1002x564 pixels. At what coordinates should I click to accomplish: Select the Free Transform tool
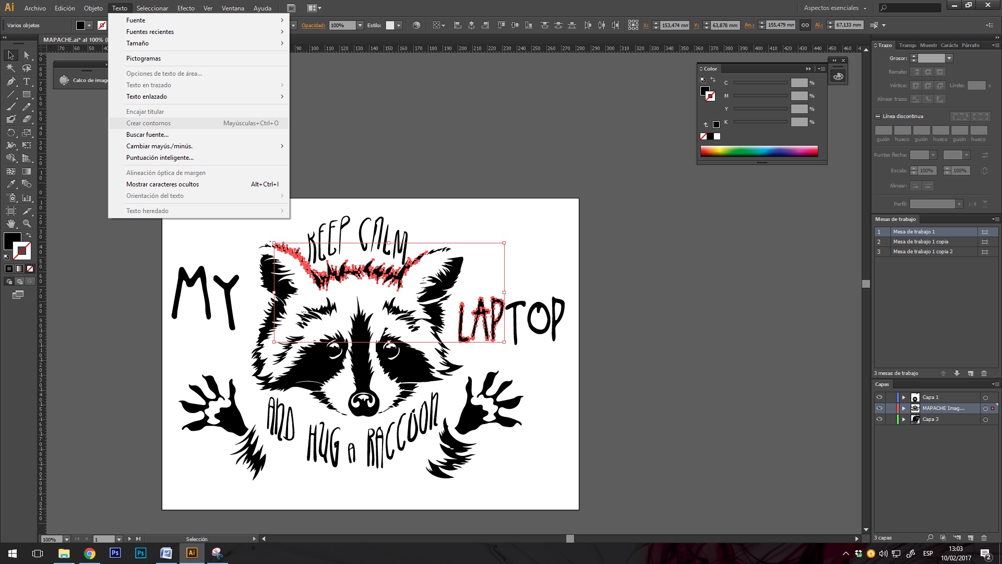point(27,145)
